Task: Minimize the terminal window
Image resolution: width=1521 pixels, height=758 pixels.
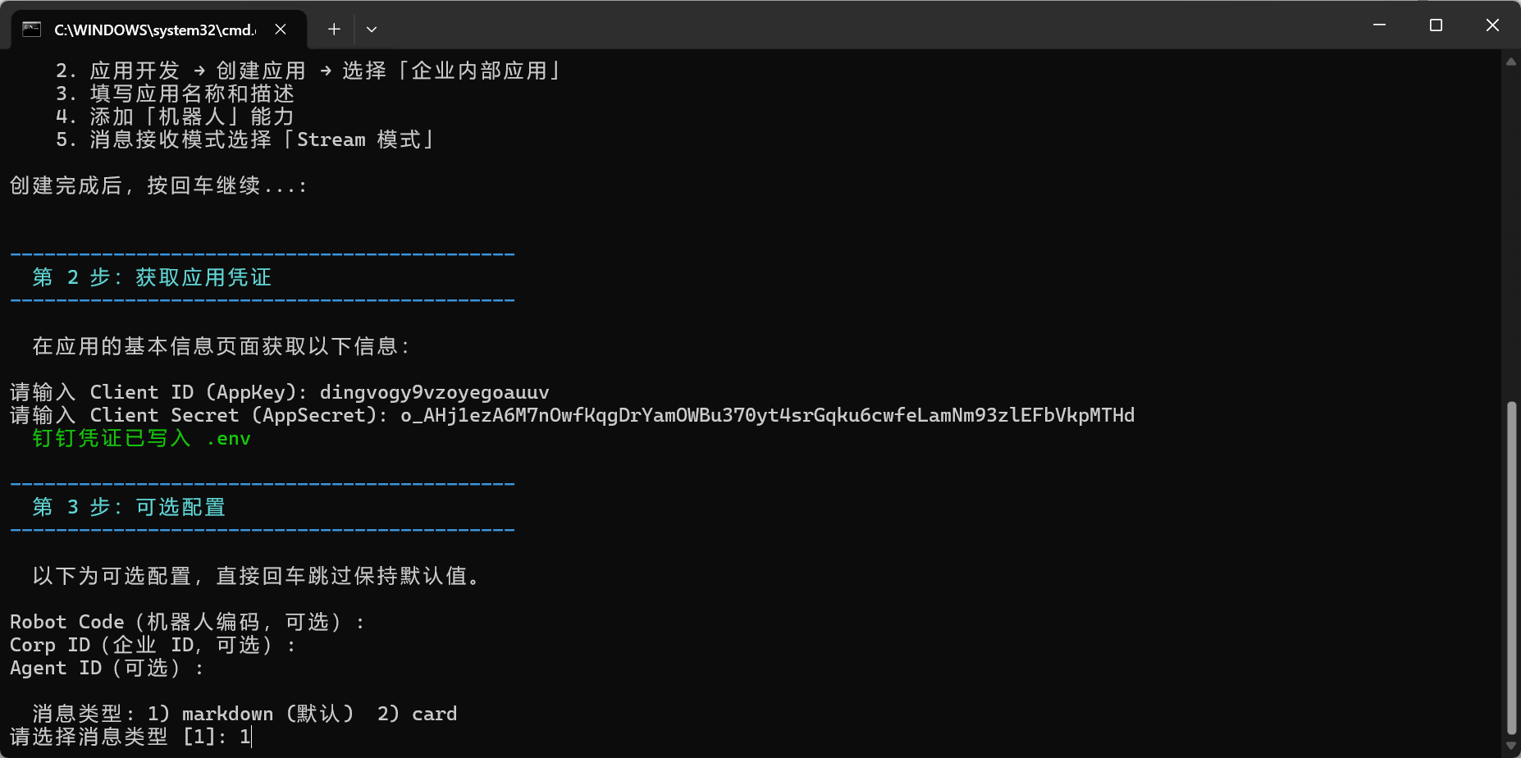Action: 1379,25
